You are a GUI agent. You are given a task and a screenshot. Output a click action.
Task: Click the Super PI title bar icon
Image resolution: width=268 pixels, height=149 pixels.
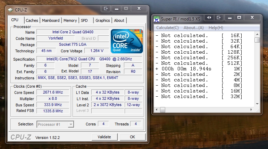156,19
